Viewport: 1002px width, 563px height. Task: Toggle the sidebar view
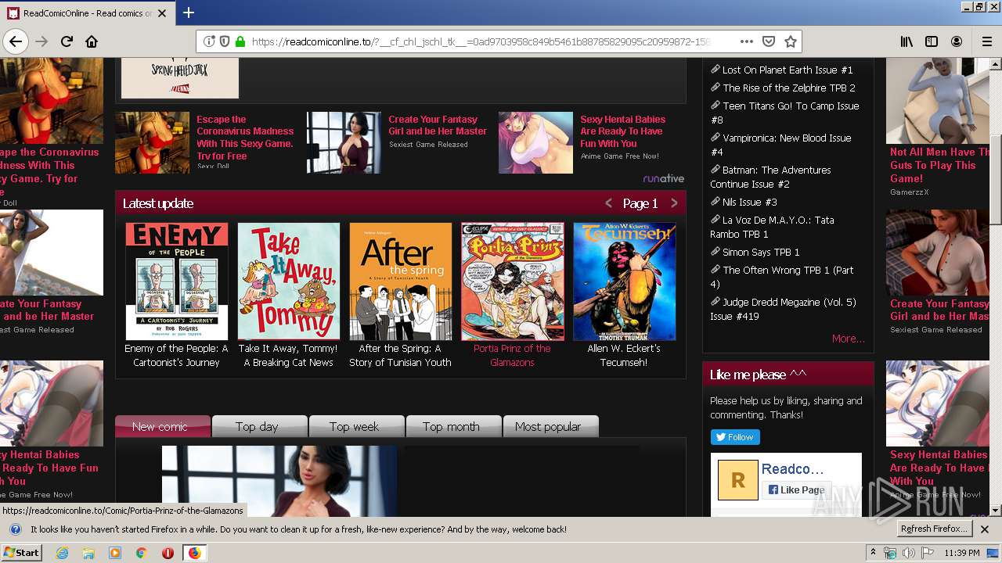(932, 41)
